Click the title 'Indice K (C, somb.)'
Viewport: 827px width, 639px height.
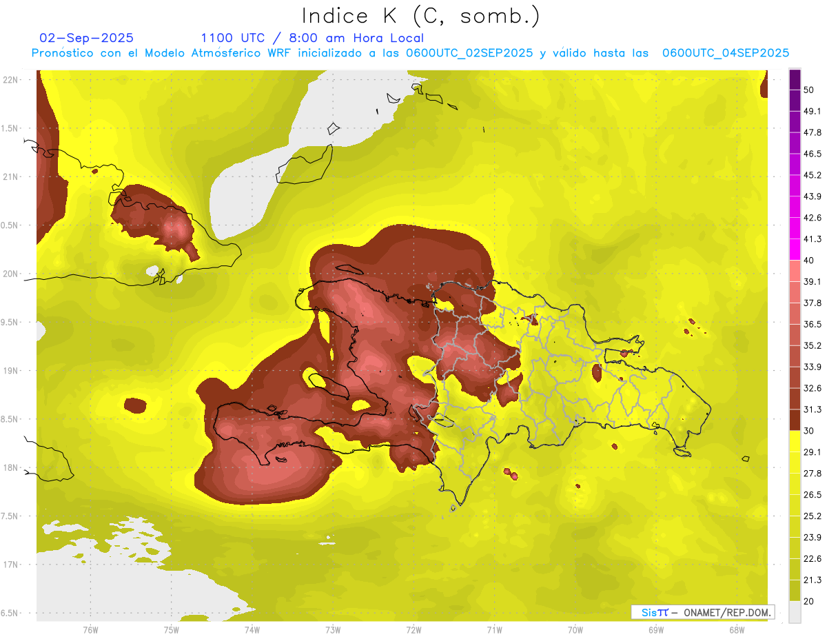click(x=420, y=16)
